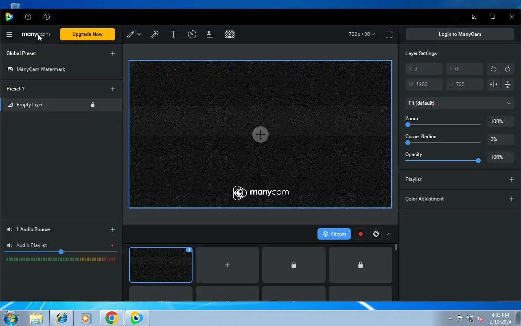Show hidden system tray icons
The height and width of the screenshot is (326, 521).
(x=450, y=318)
